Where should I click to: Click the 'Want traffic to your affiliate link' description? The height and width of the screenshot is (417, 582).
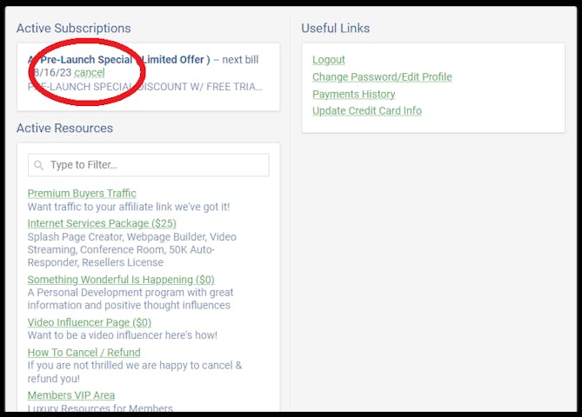pyautogui.click(x=129, y=207)
